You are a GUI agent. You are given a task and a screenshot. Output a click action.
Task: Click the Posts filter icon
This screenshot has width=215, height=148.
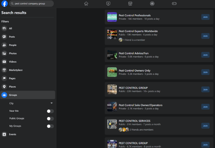[x=4, y=37]
